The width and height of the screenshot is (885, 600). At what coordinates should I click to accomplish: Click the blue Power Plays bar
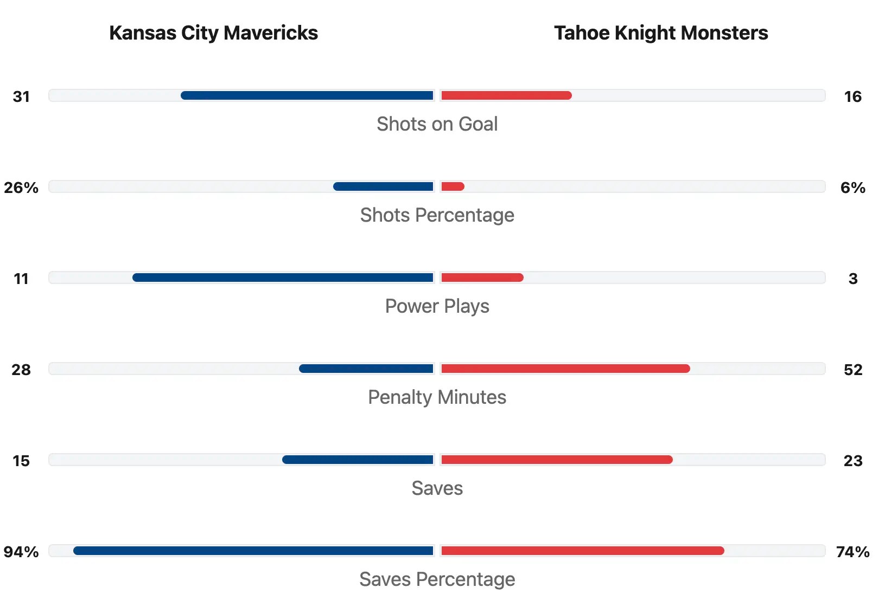283,278
